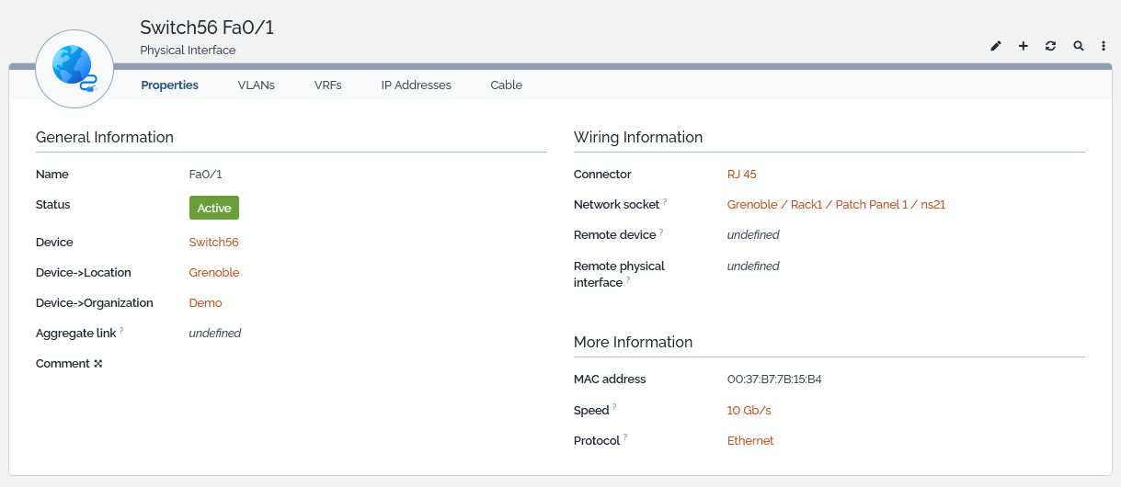Open the Demo organization link
Screen dimensions: 1121x487
[x=205, y=303]
